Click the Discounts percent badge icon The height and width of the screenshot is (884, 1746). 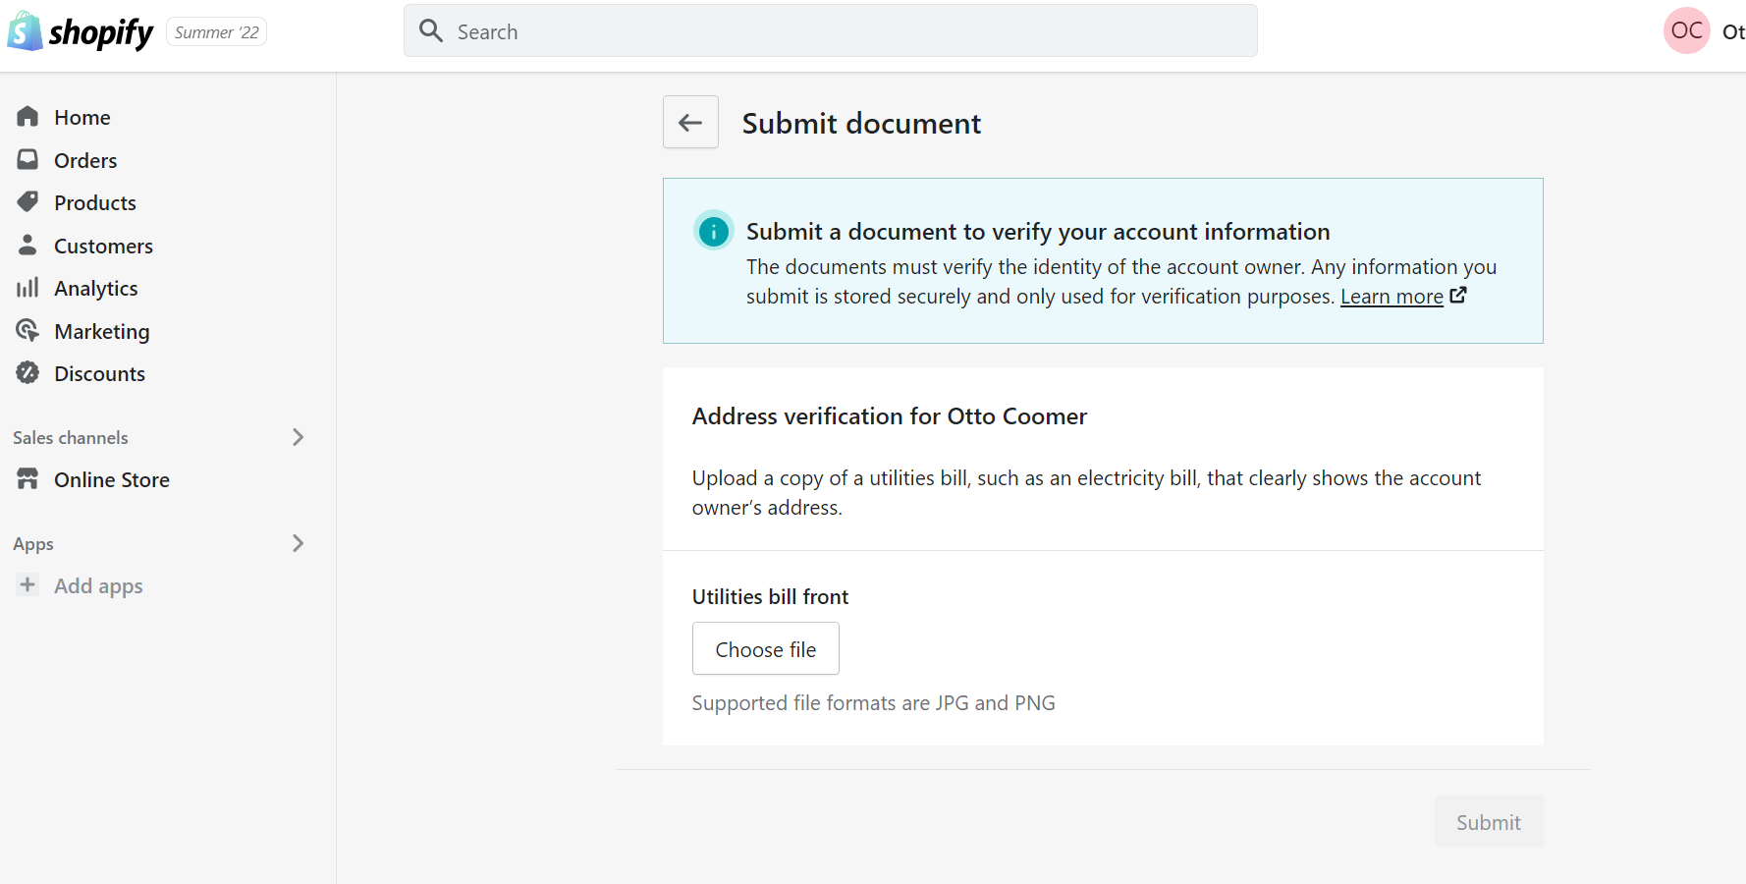coord(27,373)
